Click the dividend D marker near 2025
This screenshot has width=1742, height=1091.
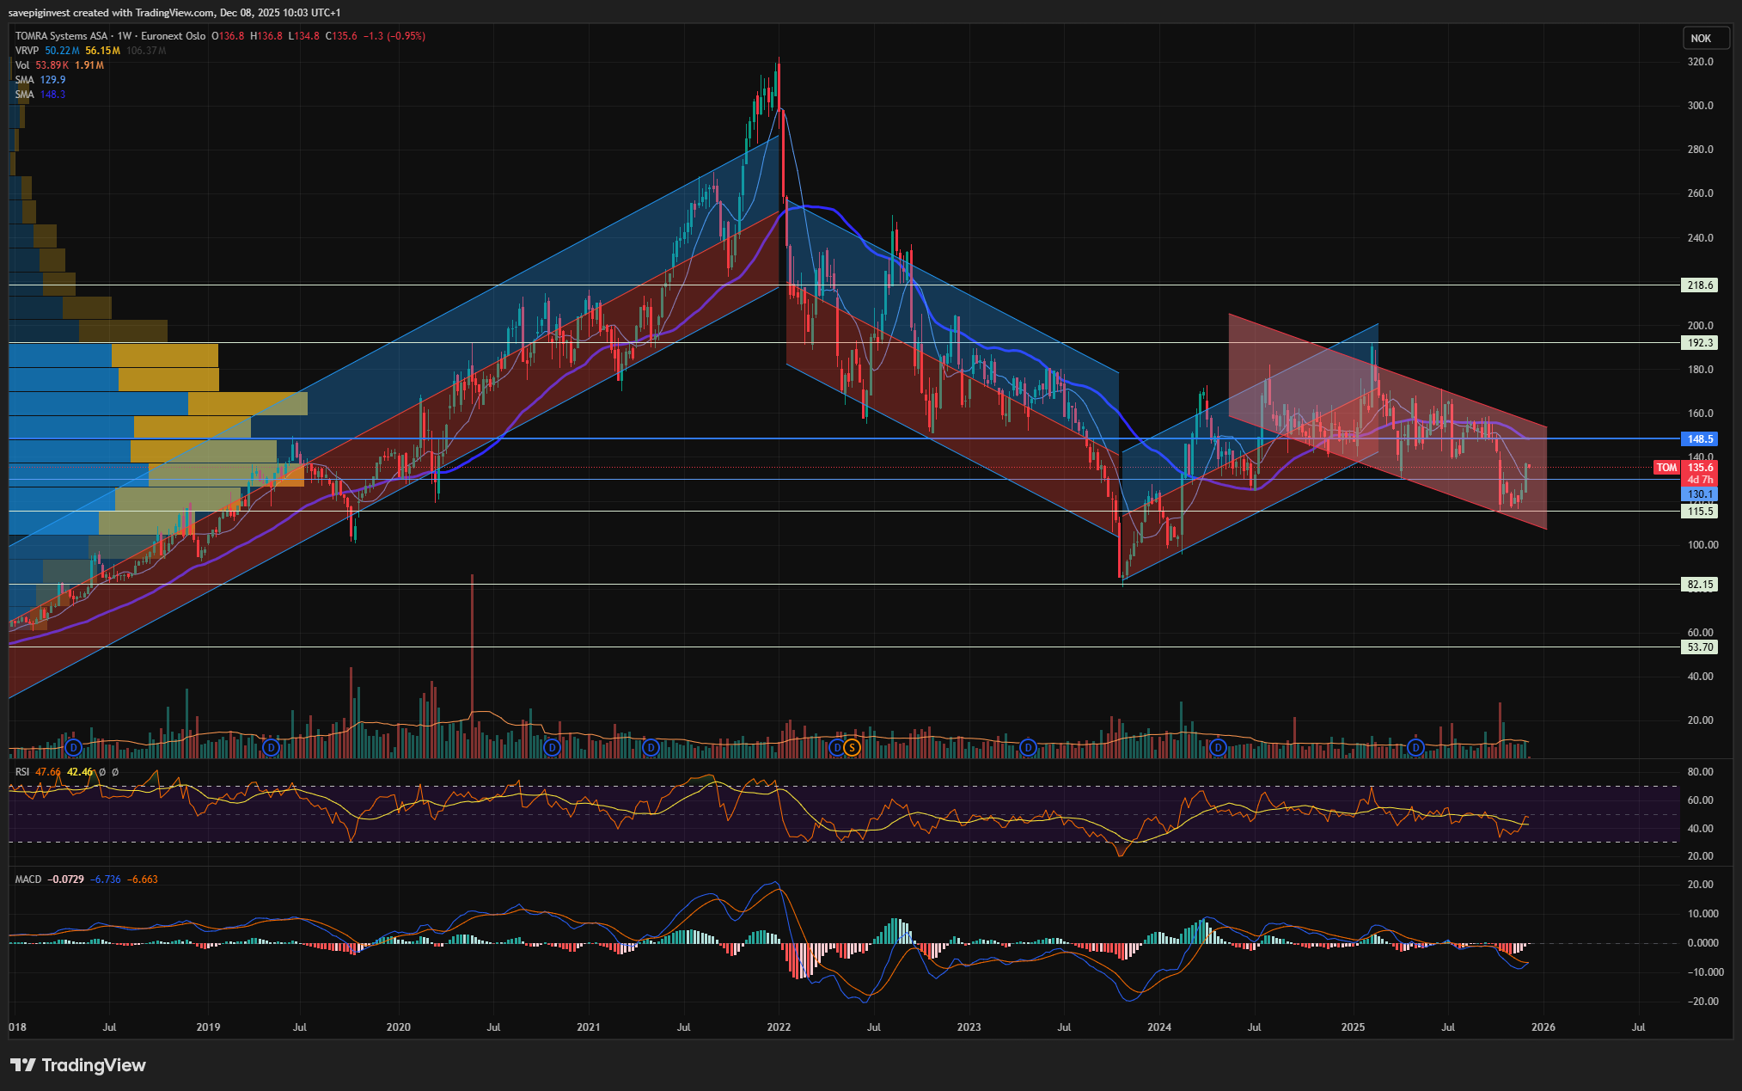coord(1415,748)
